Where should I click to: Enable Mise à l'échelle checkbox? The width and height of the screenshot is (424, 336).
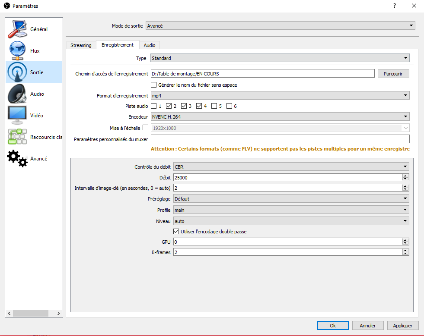tap(146, 128)
